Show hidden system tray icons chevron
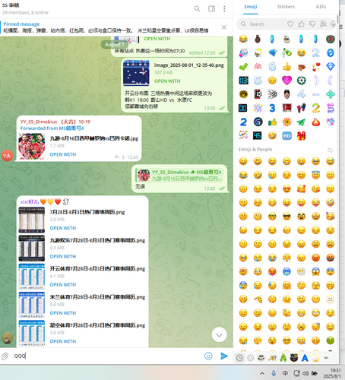 pos(262,373)
